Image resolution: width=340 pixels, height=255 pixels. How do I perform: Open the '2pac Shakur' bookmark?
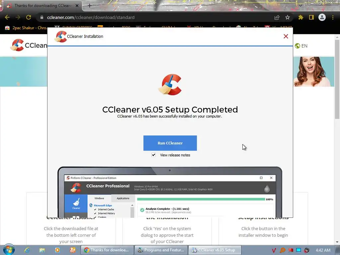(x=26, y=28)
